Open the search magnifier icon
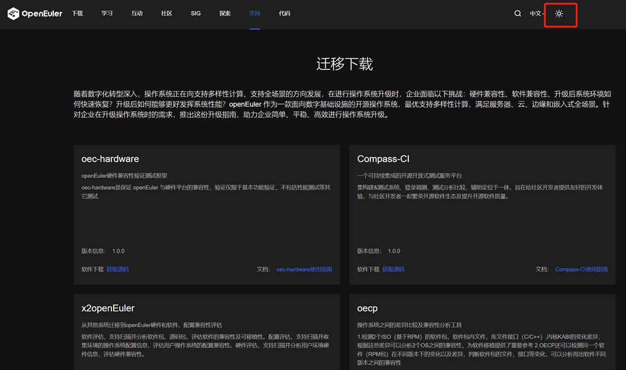 [x=517, y=14]
